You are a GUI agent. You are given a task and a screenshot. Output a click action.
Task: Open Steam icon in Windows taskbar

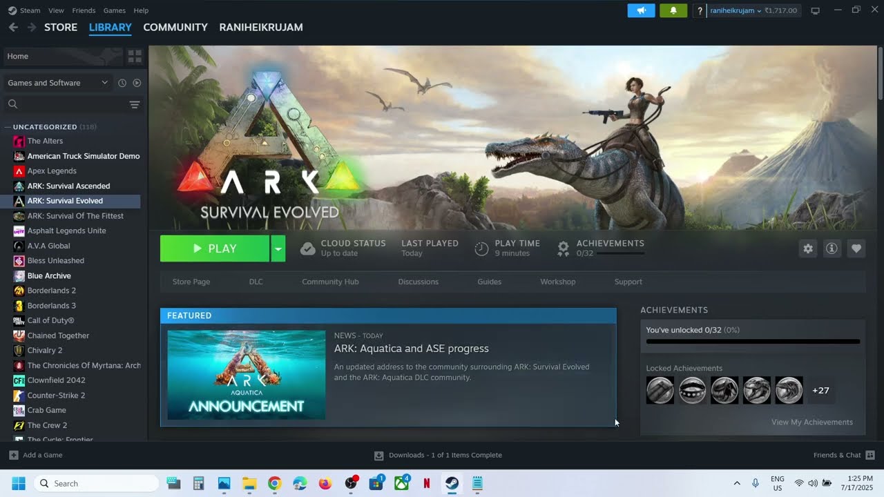(x=452, y=483)
